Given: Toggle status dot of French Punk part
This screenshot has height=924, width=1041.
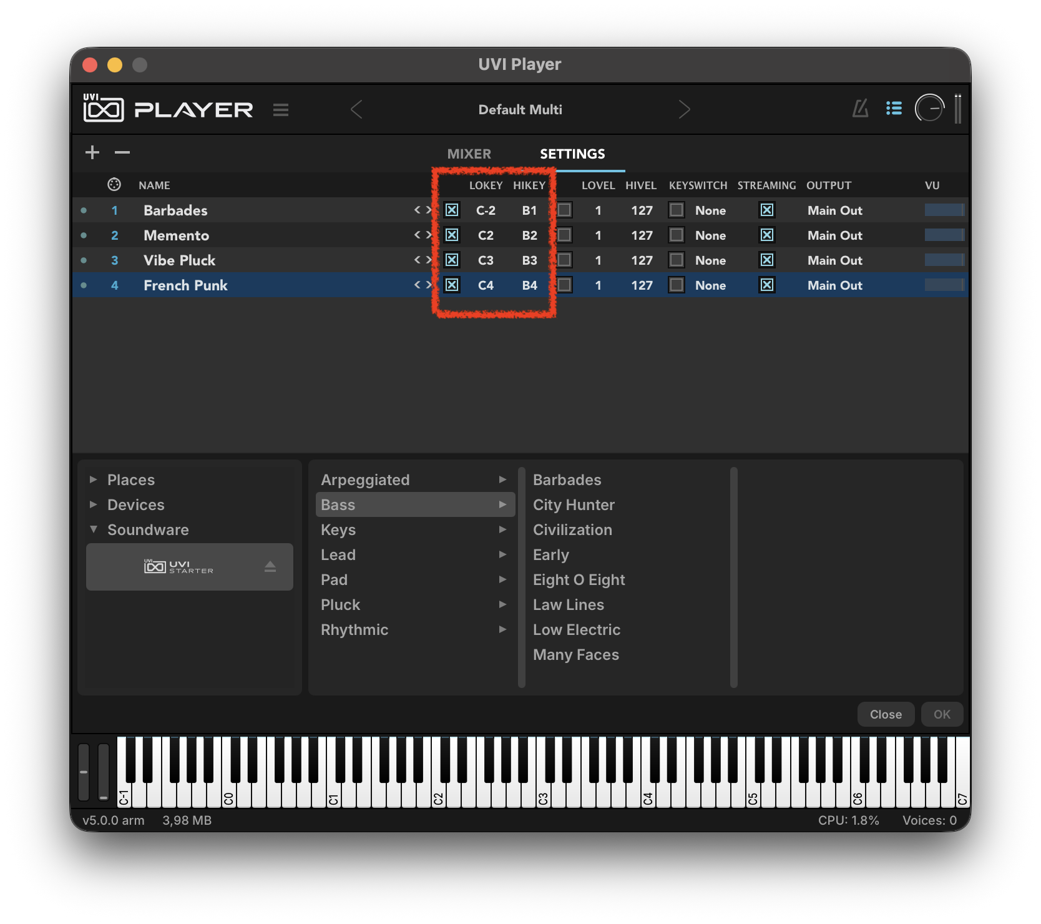Looking at the screenshot, I should [x=84, y=285].
